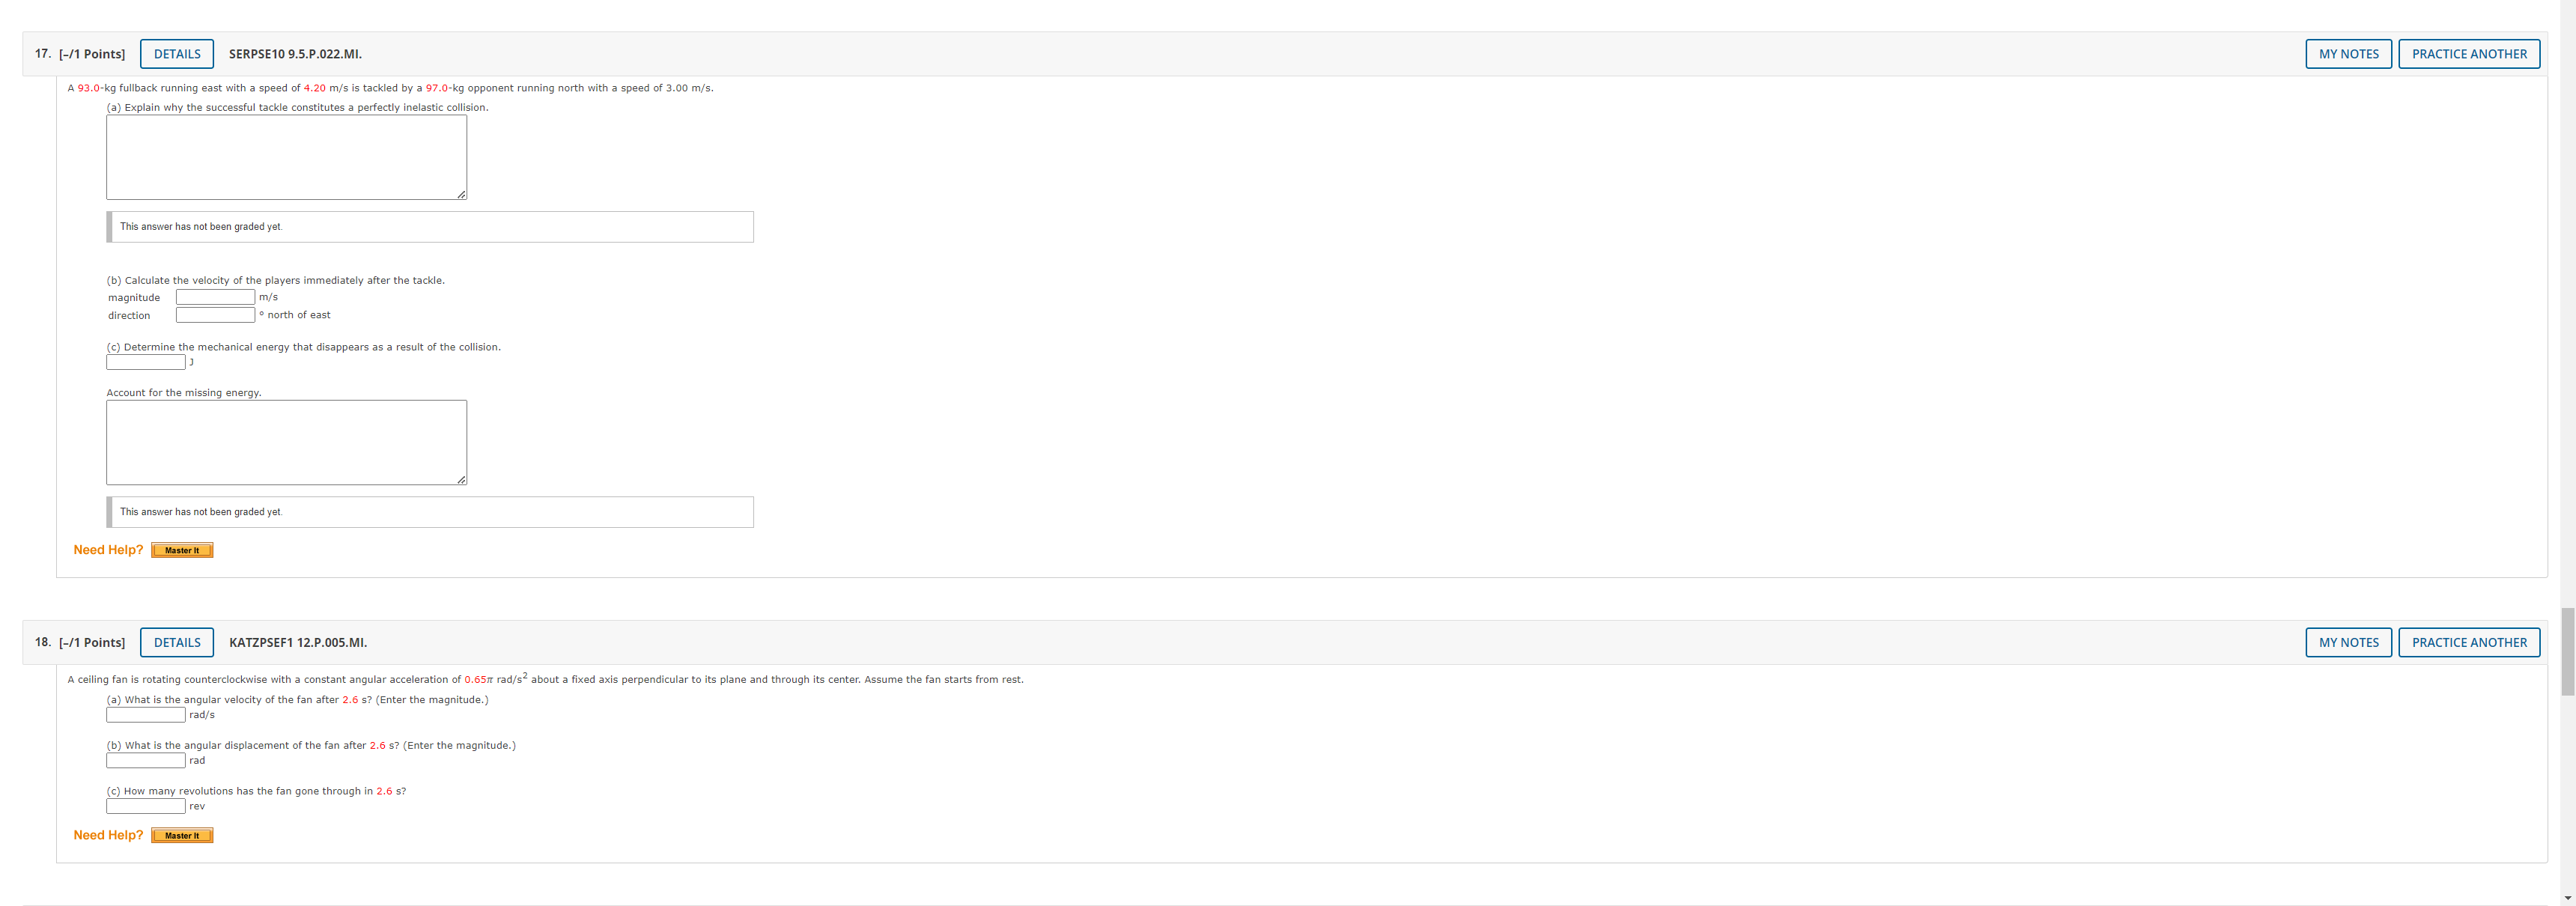Open MY NOTES for question 18

pos(2348,642)
